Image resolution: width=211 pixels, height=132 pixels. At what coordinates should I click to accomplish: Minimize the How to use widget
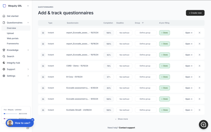pos(33,120)
